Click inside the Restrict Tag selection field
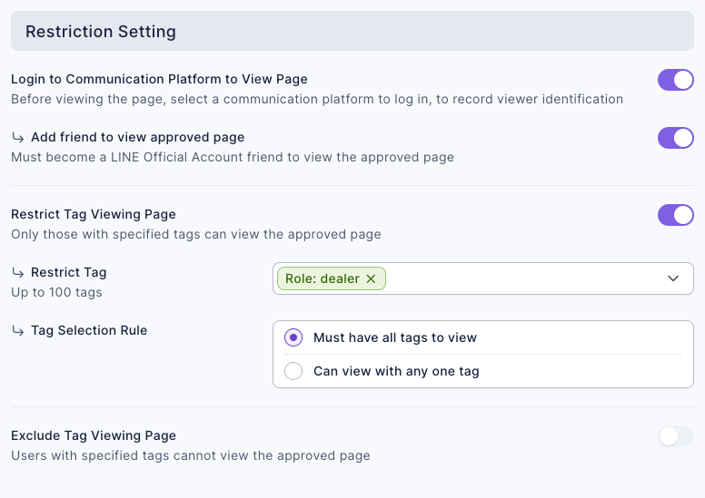 (x=483, y=278)
